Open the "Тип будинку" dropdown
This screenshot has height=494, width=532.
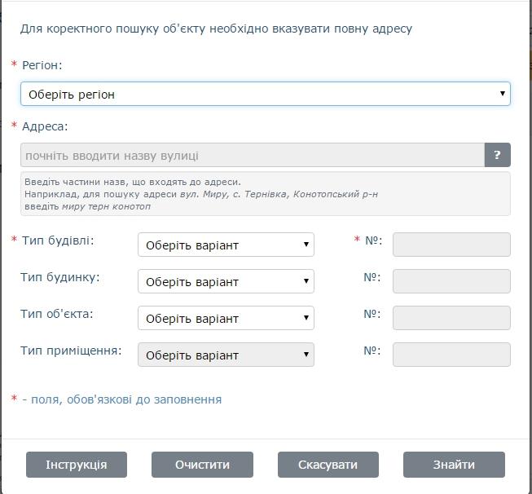click(226, 281)
